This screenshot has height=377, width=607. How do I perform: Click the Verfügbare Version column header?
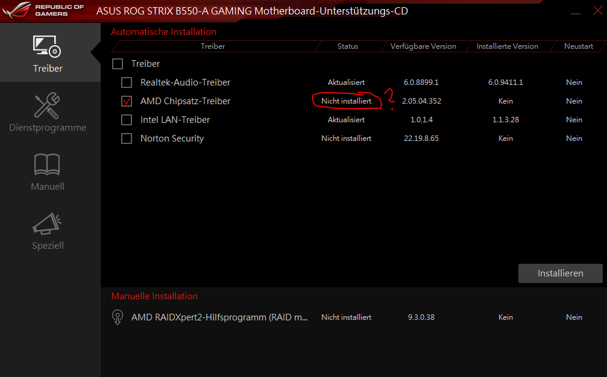click(423, 46)
